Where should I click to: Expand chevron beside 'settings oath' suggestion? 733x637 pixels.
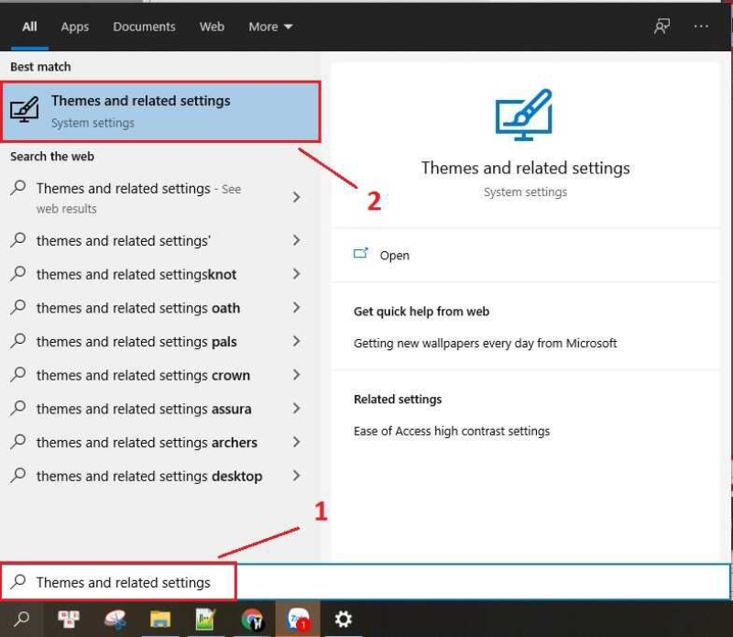(296, 308)
